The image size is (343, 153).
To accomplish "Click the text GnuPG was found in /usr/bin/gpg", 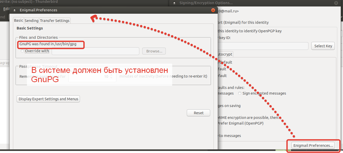I will pyautogui.click(x=48, y=44).
